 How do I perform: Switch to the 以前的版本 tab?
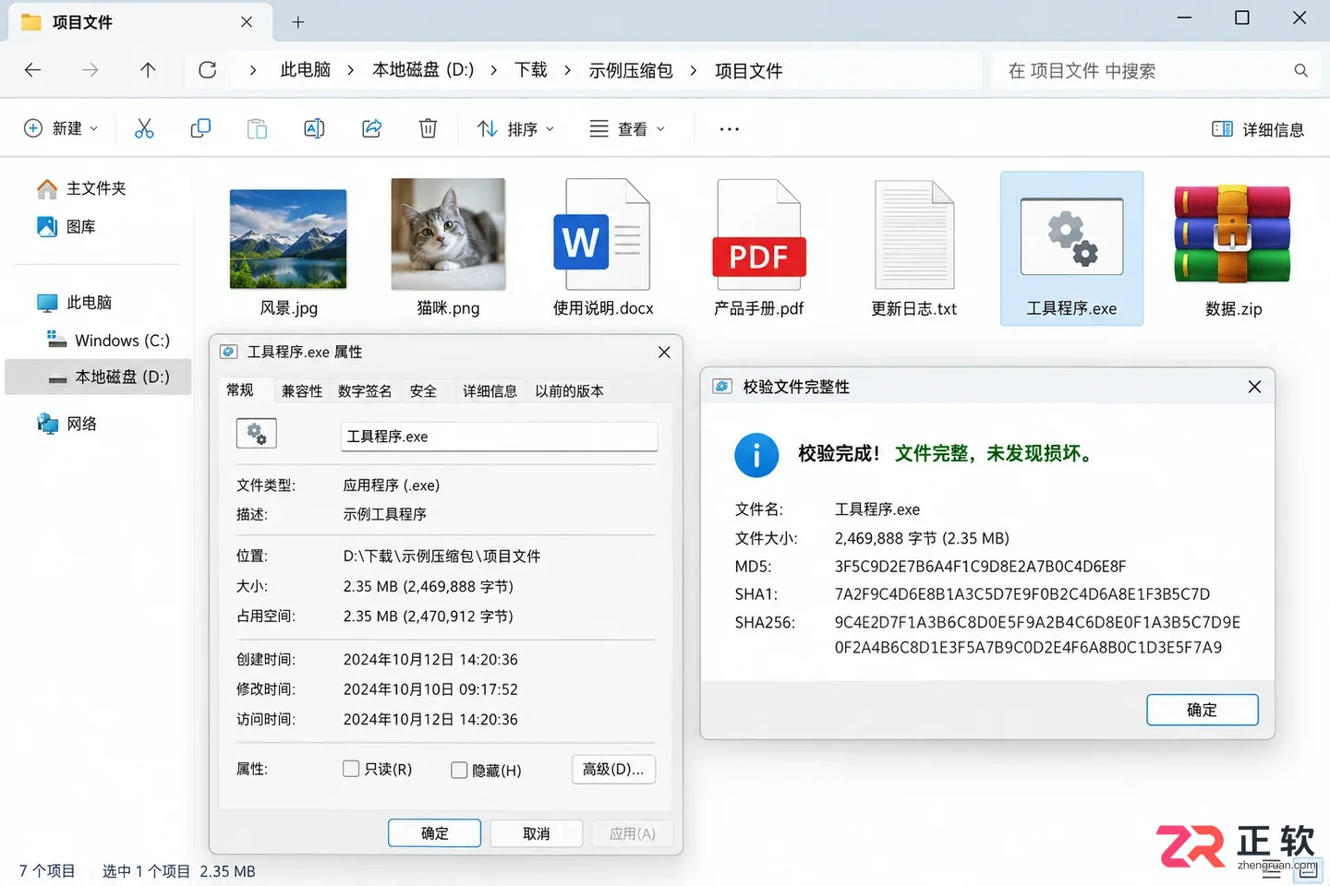(569, 391)
